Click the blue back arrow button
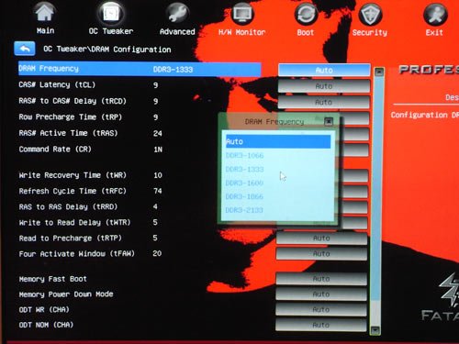This screenshot has width=459, height=344. click(x=25, y=49)
